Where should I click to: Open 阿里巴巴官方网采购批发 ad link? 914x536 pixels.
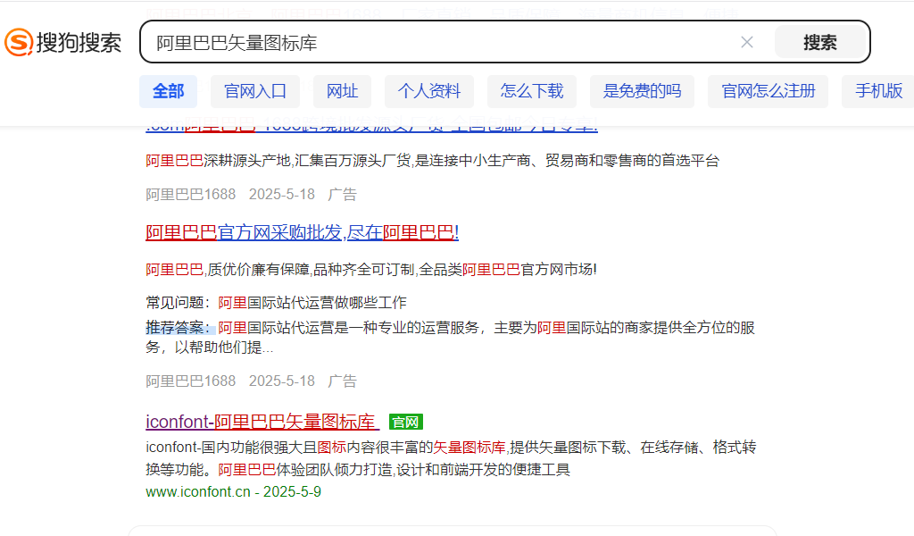point(302,233)
